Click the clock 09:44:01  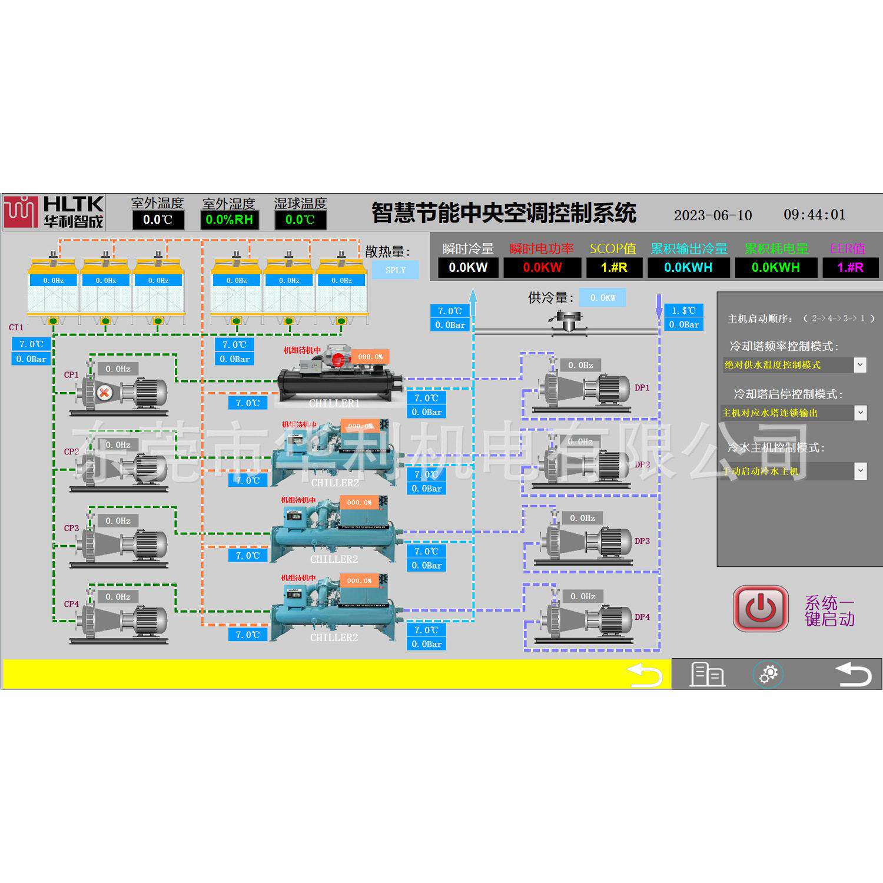click(x=814, y=215)
